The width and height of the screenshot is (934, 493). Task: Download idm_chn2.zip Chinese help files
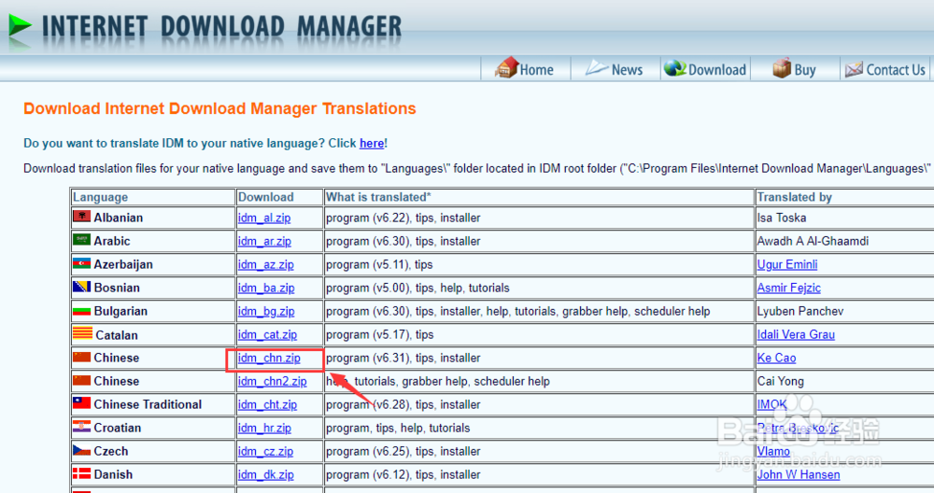272,381
